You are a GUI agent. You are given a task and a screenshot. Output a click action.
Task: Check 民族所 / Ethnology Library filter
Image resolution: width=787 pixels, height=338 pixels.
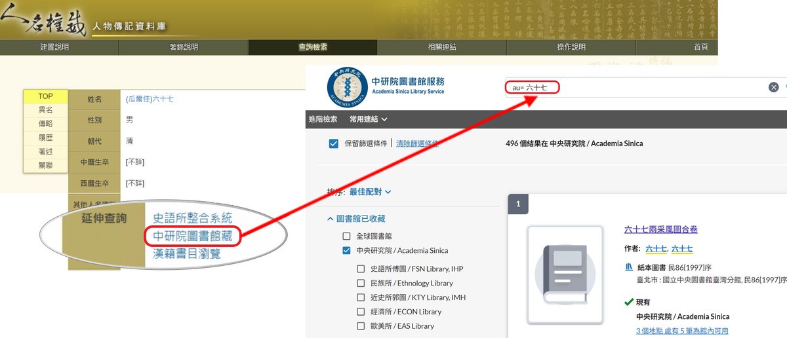click(x=361, y=283)
